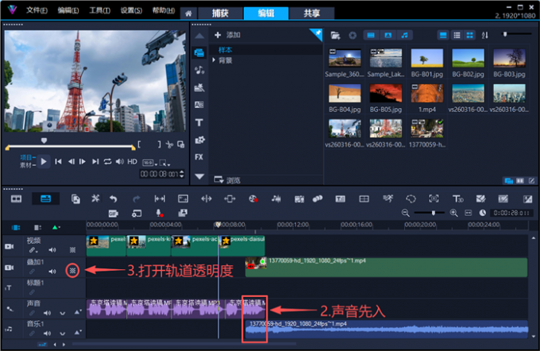Image resolution: width=540 pixels, height=351 pixels.
Task: Adjust the timeline zoom slider
Action: (434, 213)
